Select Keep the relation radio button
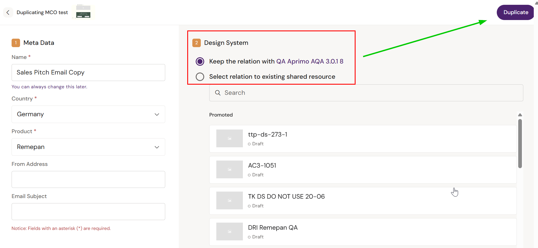This screenshot has height=248, width=538. click(x=200, y=62)
